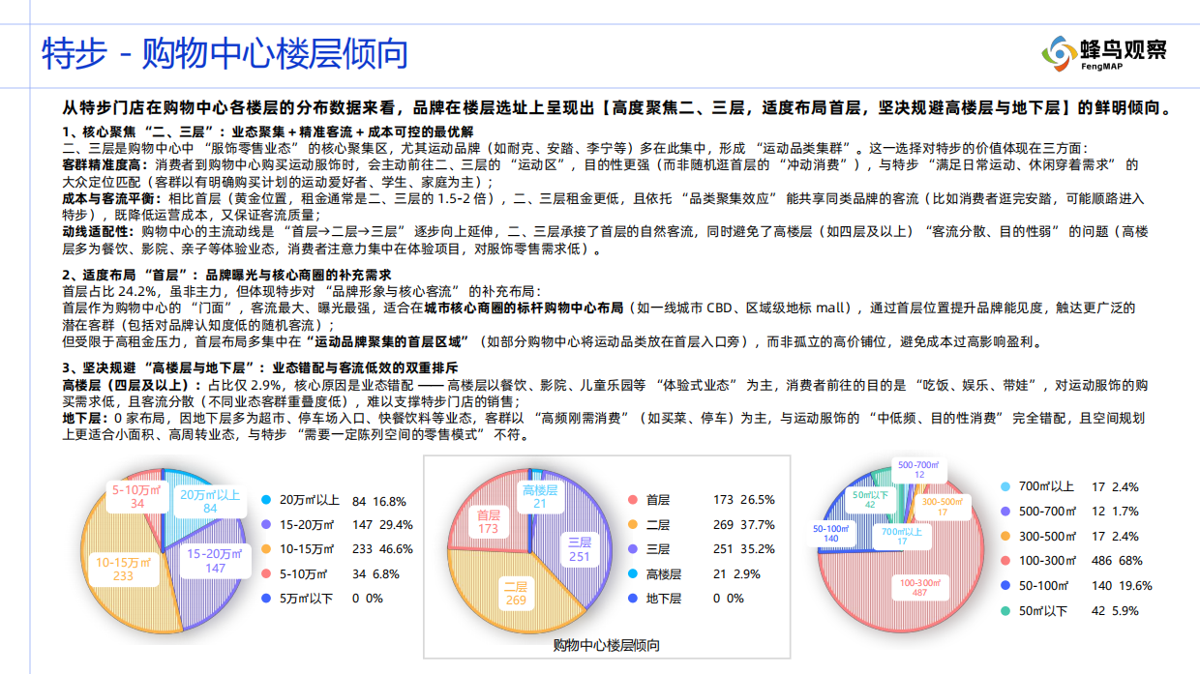This screenshot has height=674, width=1200.
Task: Click the red dot beside 首层 legend entry
Action: click(634, 500)
